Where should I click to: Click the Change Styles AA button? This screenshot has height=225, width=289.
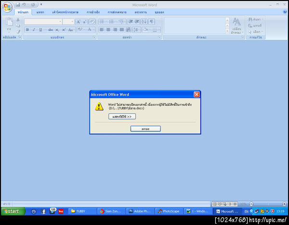coord(236,25)
